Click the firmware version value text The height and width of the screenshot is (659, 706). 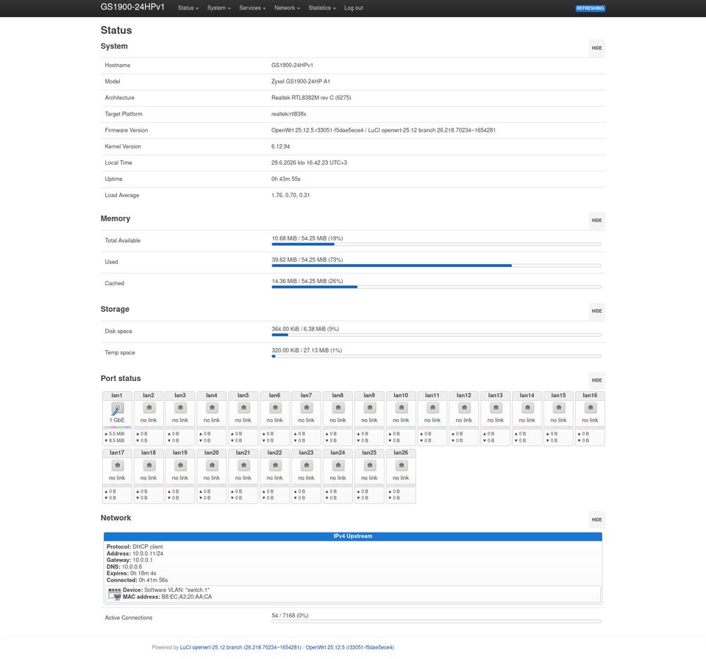383,130
